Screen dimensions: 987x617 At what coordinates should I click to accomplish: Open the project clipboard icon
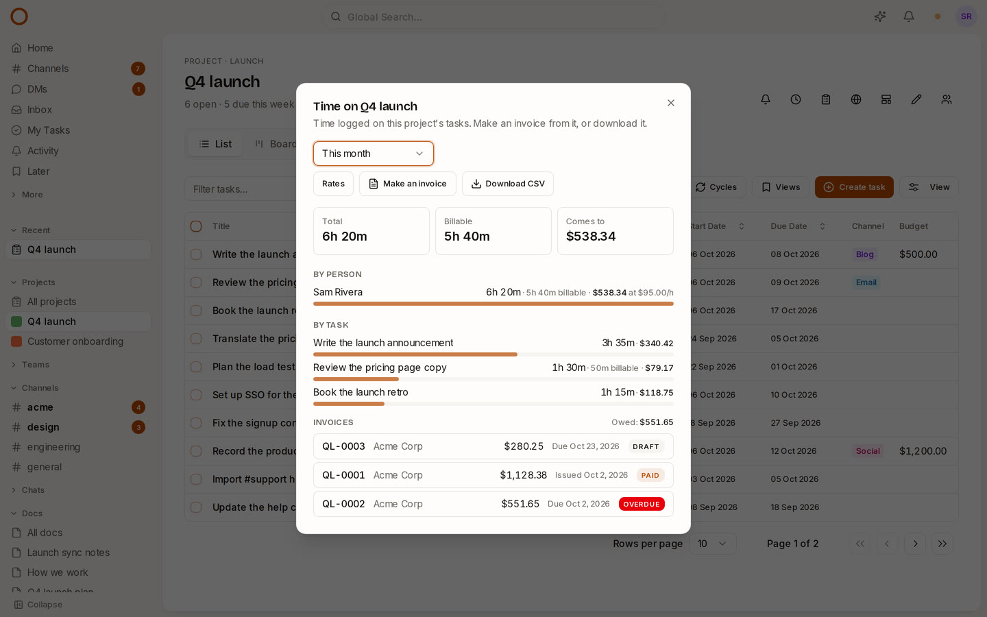click(x=826, y=99)
